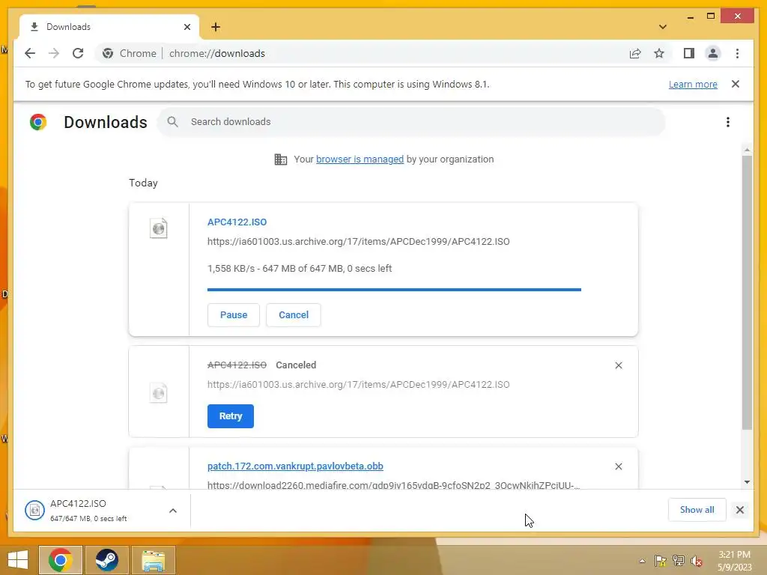The width and height of the screenshot is (767, 575).
Task: Click the mediafire URL under patch.172 entry
Action: 393,485
